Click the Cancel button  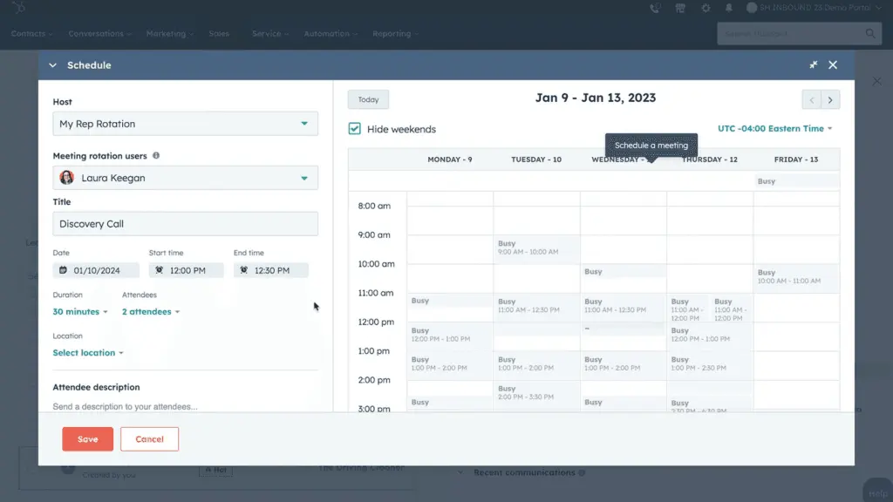(149, 439)
